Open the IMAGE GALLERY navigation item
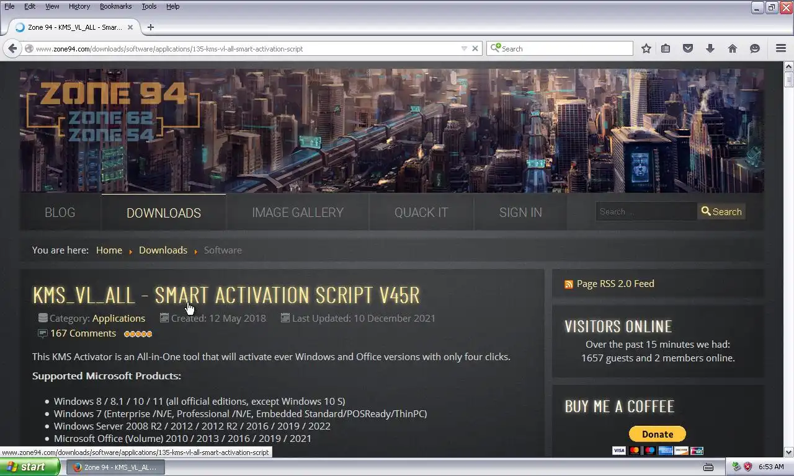Viewport: 794px width, 476px height. click(x=298, y=213)
